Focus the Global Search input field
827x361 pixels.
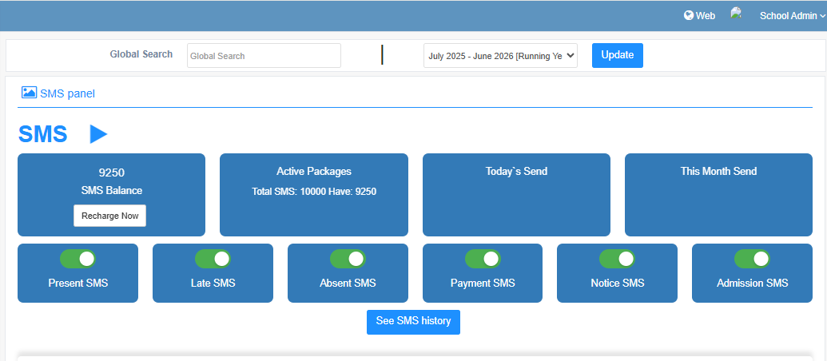(264, 56)
